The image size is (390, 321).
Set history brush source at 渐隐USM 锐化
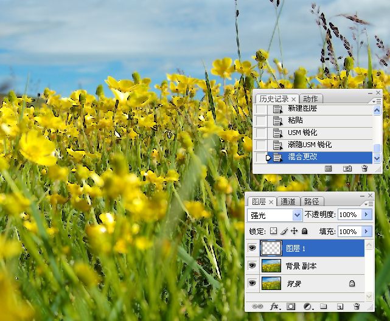point(260,145)
